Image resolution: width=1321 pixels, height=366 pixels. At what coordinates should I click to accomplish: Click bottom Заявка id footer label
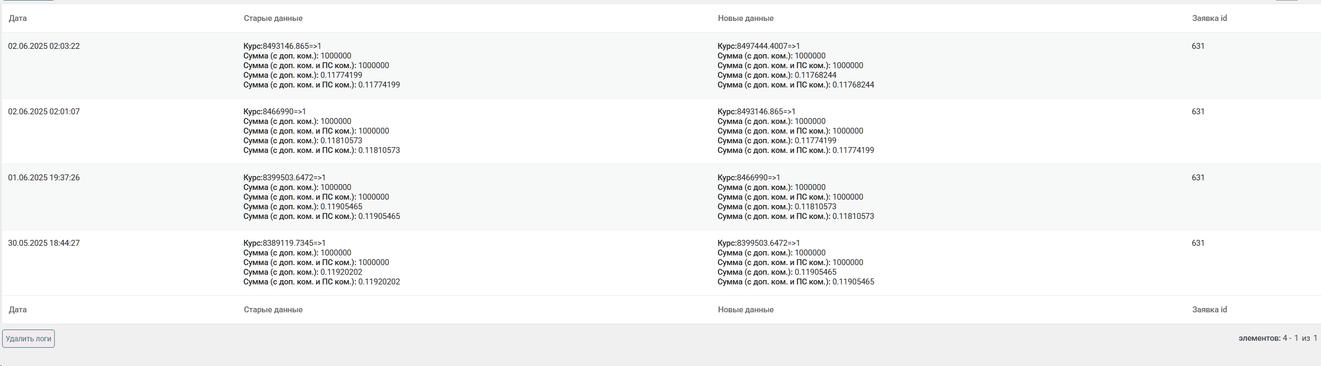[1209, 310]
